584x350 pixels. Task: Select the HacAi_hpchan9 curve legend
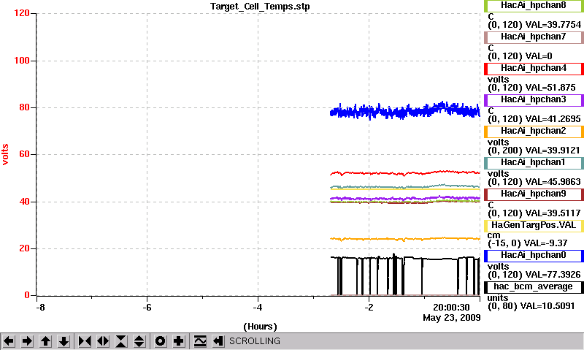534,194
